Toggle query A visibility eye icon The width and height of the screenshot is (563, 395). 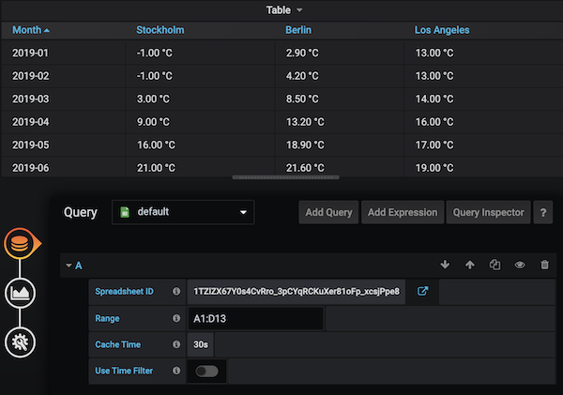(x=520, y=266)
